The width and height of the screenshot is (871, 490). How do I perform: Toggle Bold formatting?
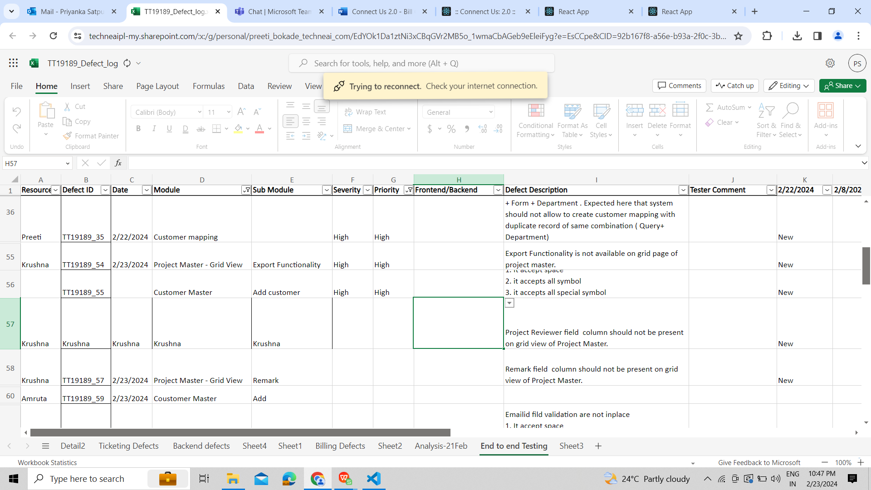click(138, 129)
